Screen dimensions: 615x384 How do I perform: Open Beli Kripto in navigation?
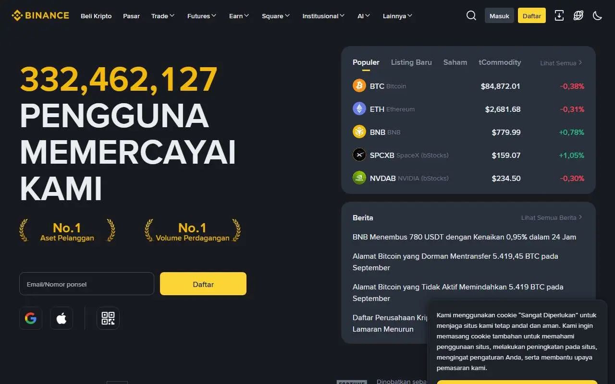[96, 16]
